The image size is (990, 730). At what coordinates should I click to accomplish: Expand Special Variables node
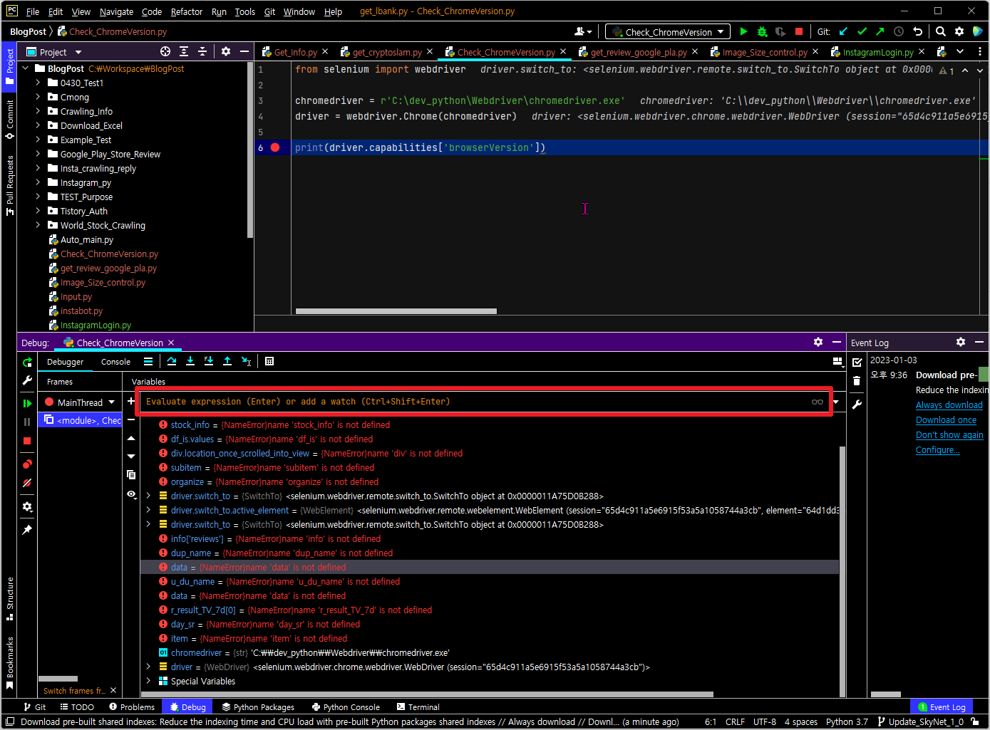point(148,681)
